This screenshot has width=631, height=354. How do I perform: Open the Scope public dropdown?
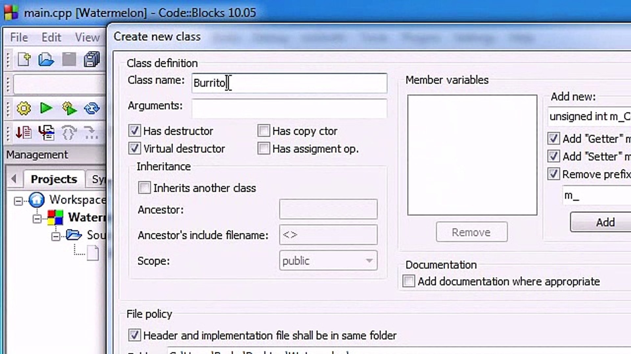tap(328, 261)
